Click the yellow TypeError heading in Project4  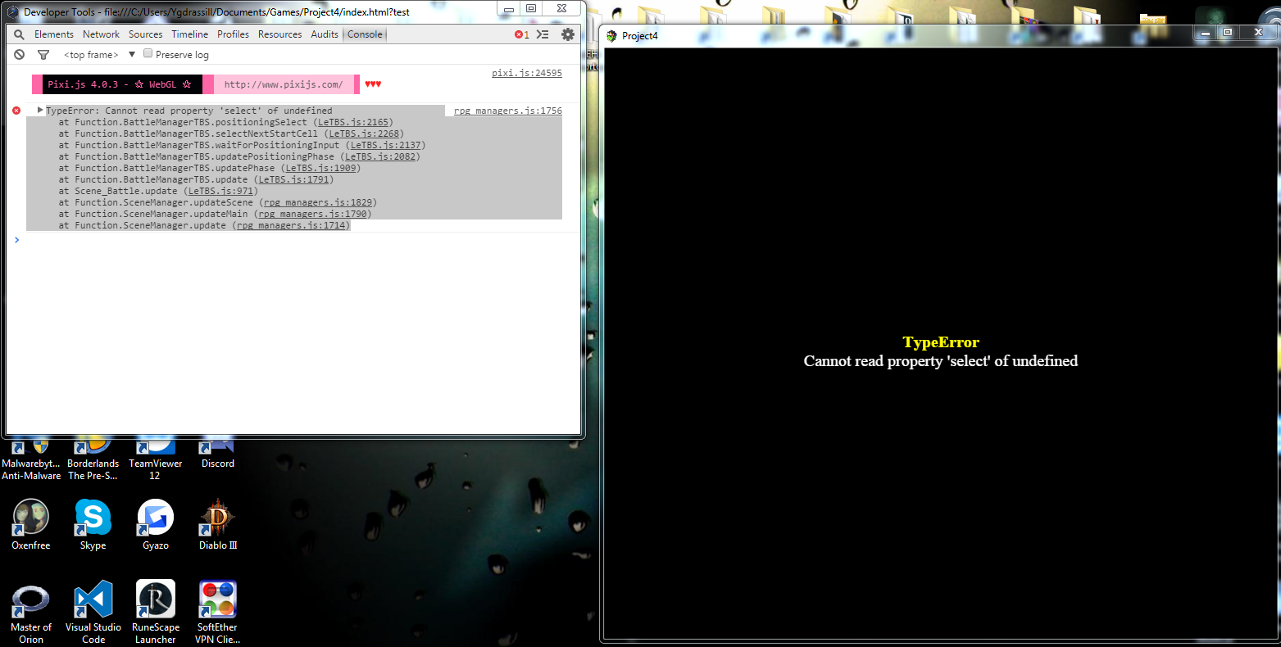point(941,342)
